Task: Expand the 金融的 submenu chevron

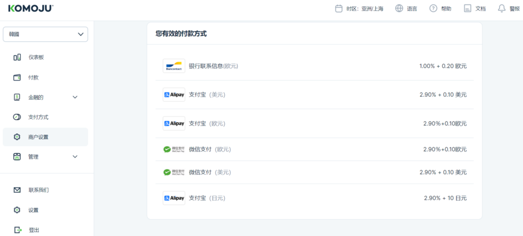Action: click(x=75, y=97)
